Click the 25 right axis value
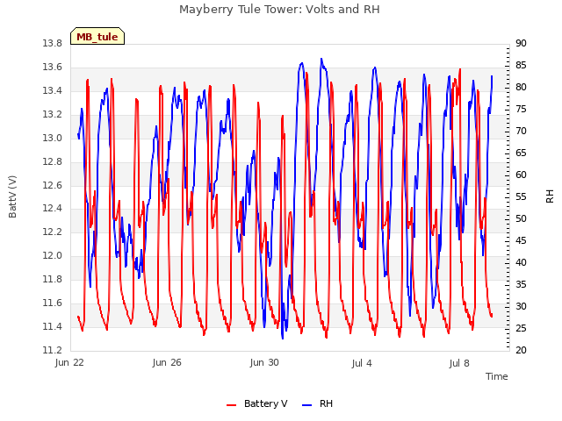 pos(521,328)
